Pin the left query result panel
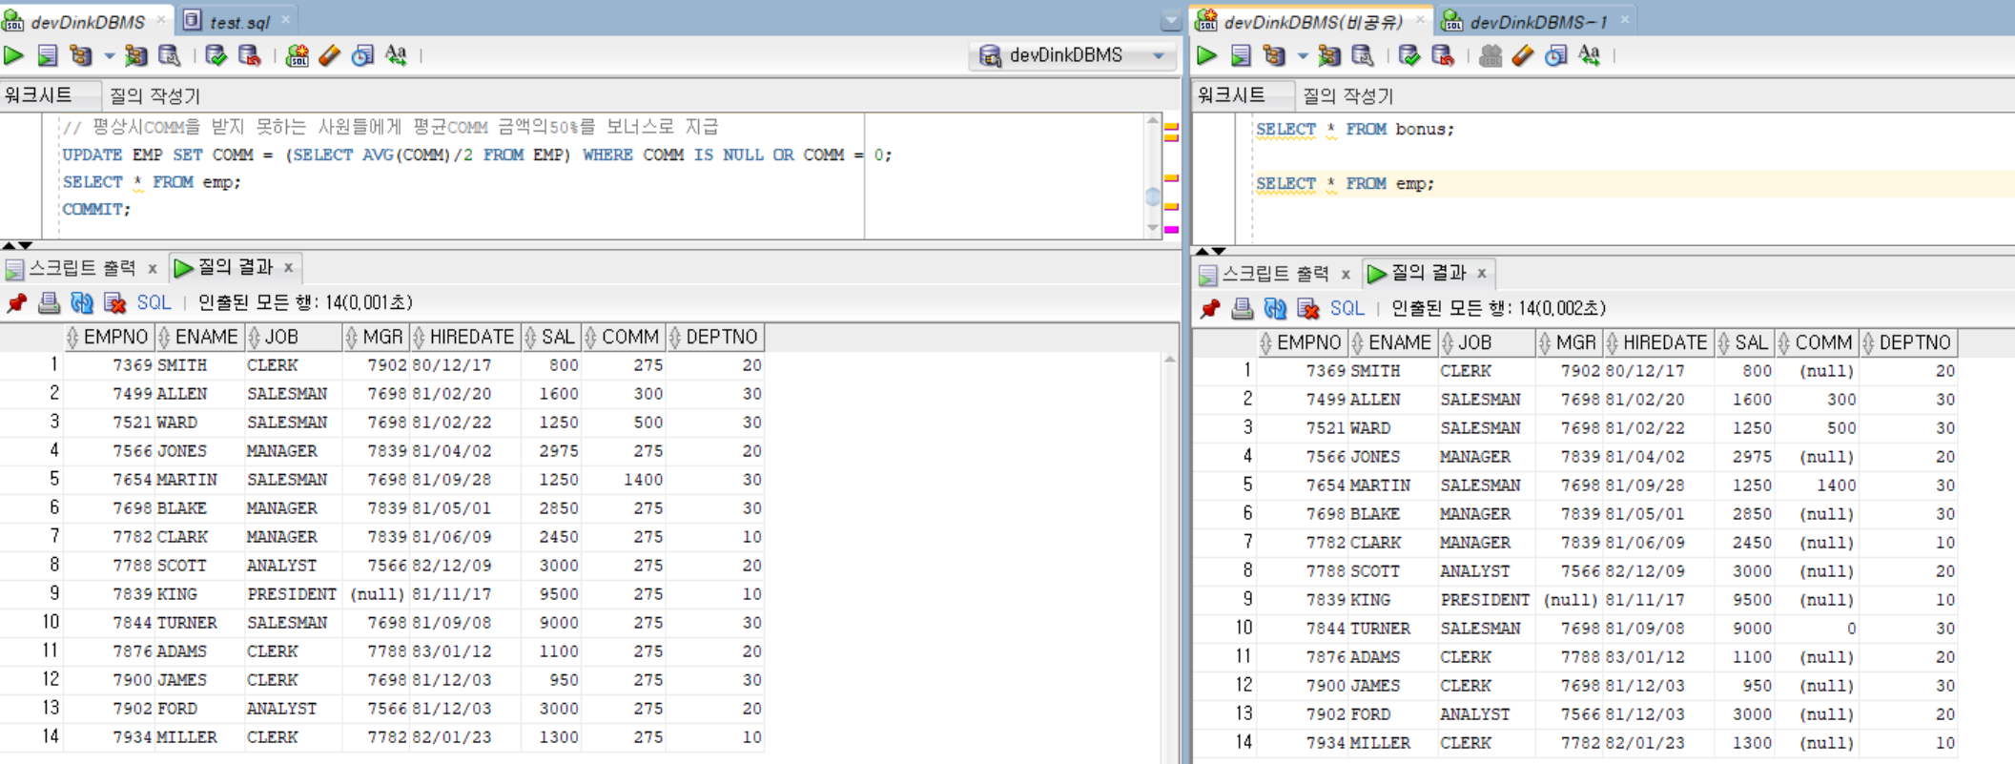This screenshot has height=764, width=2015. click(x=16, y=303)
